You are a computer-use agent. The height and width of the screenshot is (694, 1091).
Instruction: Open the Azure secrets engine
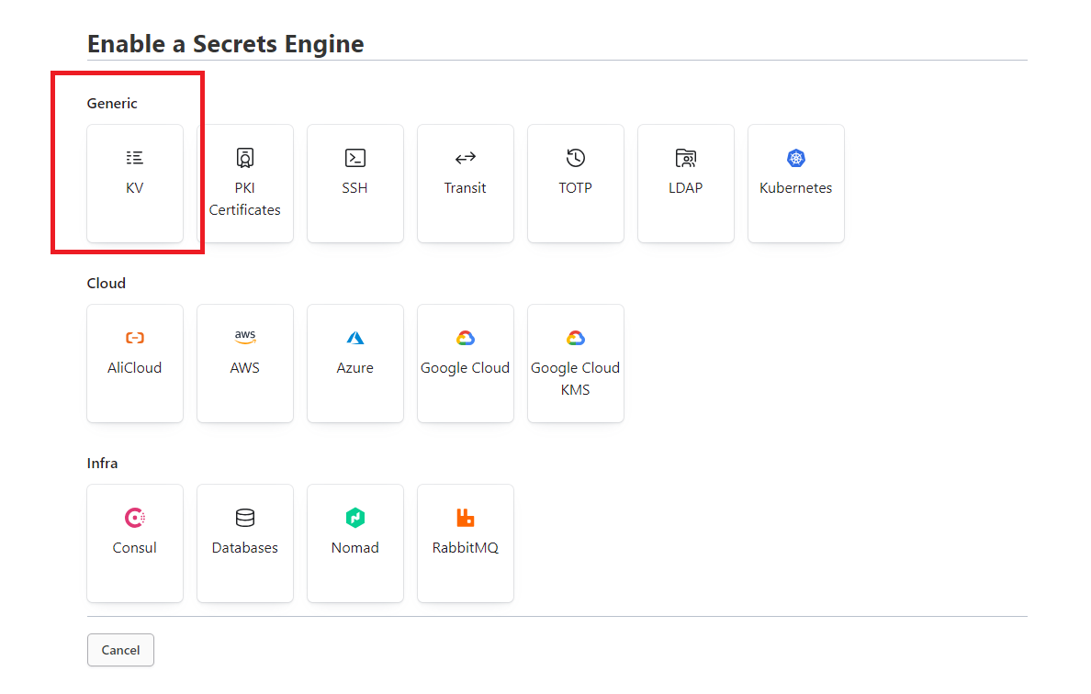pyautogui.click(x=355, y=362)
